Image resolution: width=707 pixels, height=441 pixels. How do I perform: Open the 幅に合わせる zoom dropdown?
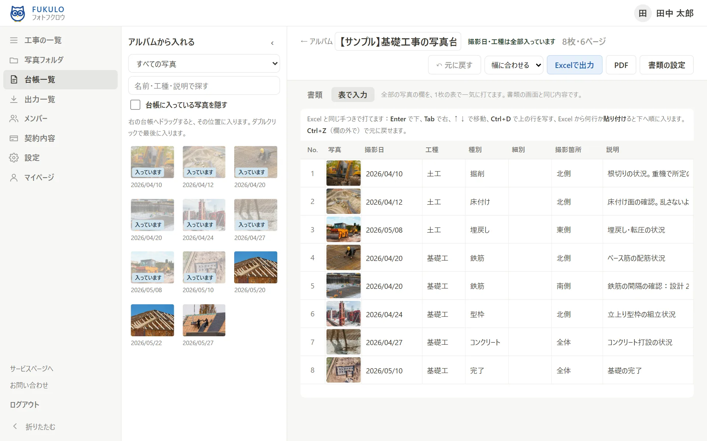[514, 65]
